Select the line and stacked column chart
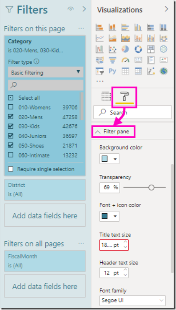 [x=138, y=38]
